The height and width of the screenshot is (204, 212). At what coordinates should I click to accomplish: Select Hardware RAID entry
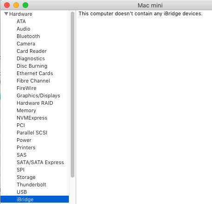click(x=35, y=103)
